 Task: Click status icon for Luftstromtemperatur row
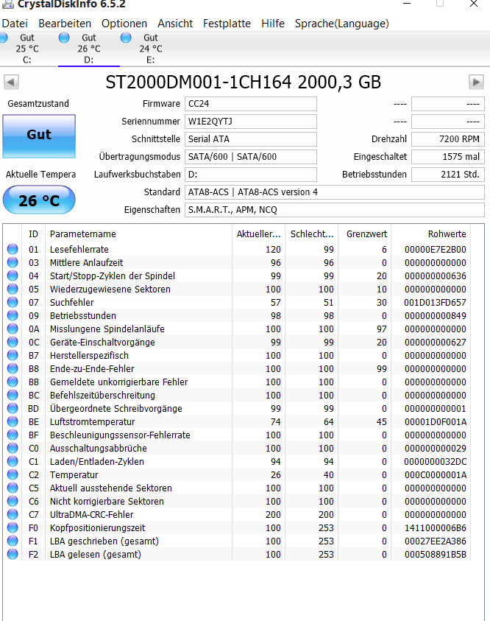tap(13, 421)
